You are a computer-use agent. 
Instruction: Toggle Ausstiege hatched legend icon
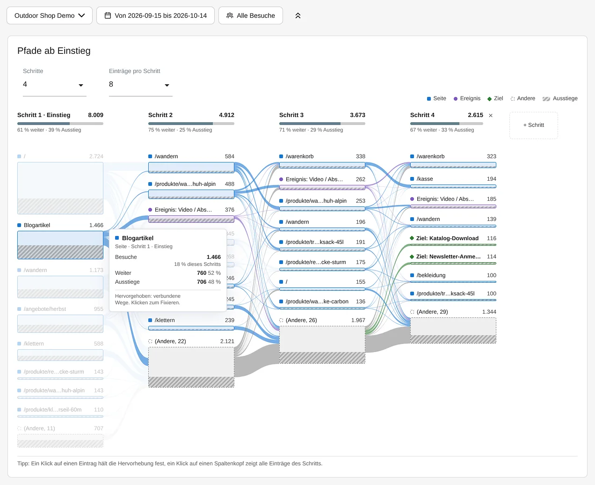[x=546, y=99]
